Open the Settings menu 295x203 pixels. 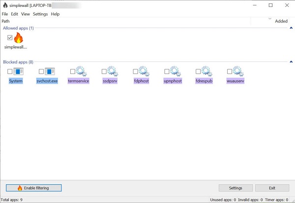[x=40, y=14]
